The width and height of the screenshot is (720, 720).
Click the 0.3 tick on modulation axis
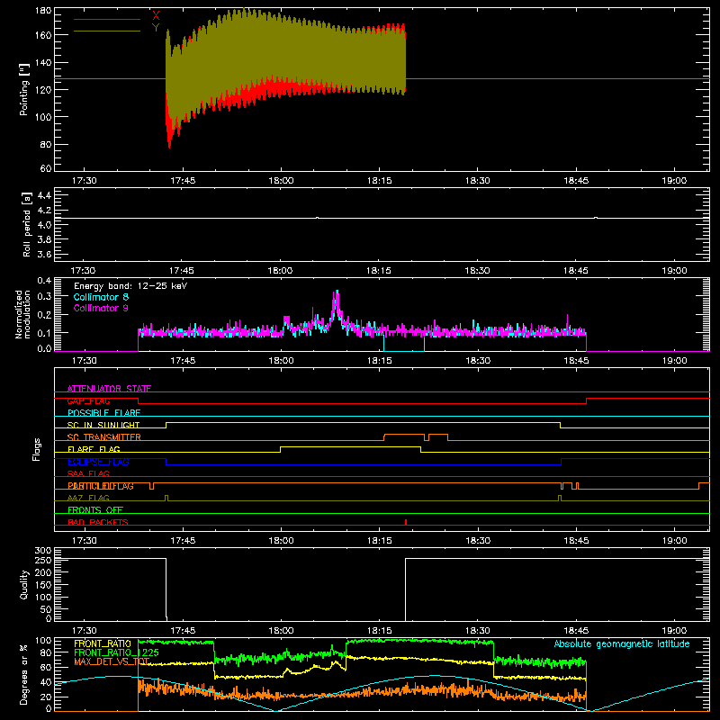pyautogui.click(x=44, y=296)
